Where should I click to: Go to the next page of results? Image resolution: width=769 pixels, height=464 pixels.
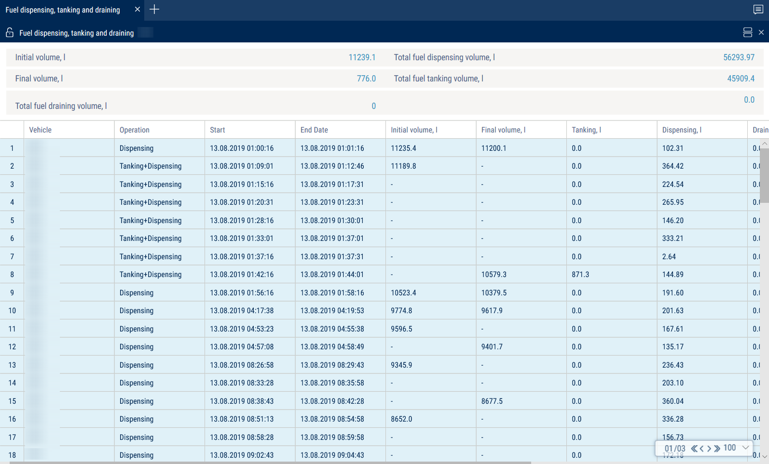point(709,448)
